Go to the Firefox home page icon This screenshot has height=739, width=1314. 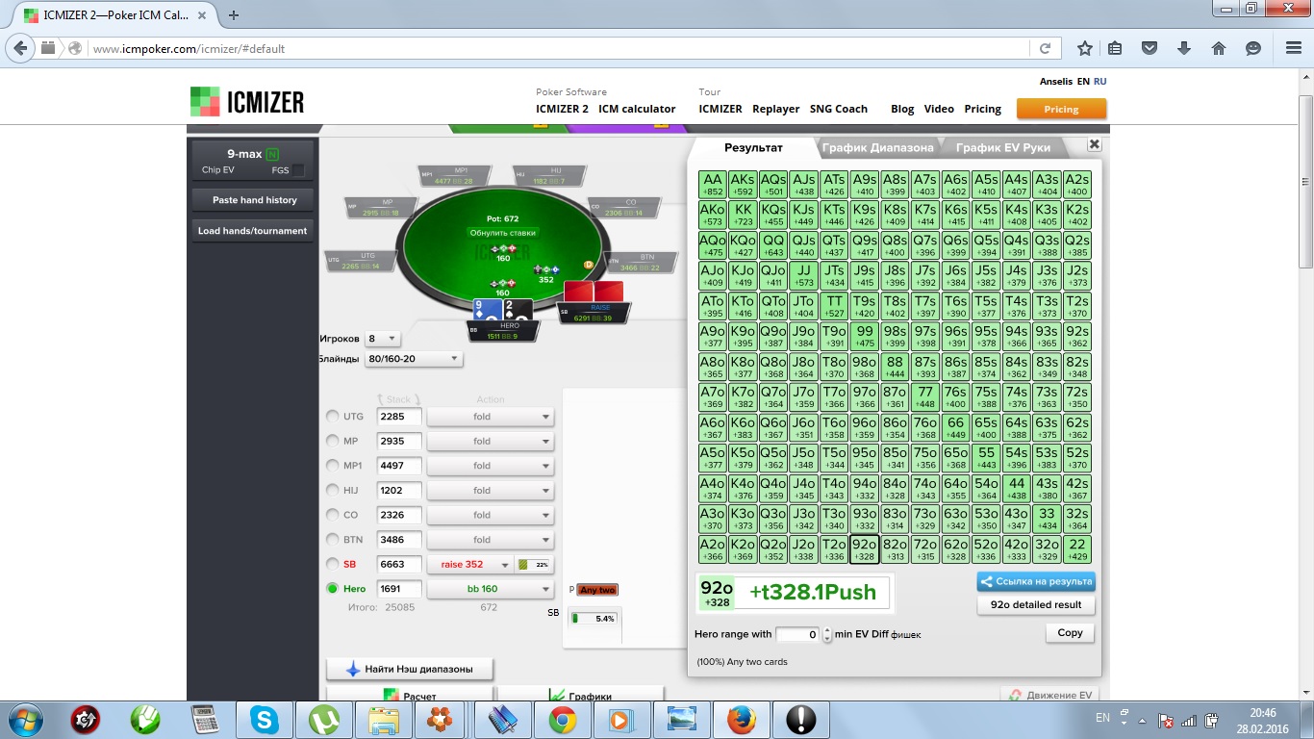point(1218,48)
